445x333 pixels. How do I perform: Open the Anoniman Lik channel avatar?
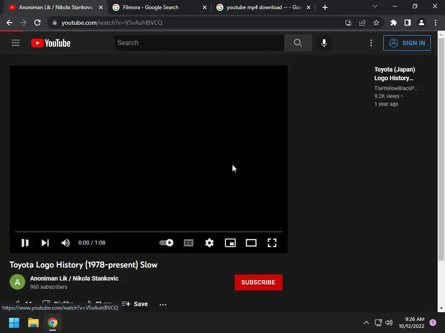point(17,282)
